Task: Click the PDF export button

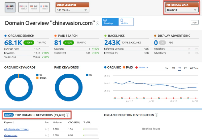Action: [x=195, y=22]
